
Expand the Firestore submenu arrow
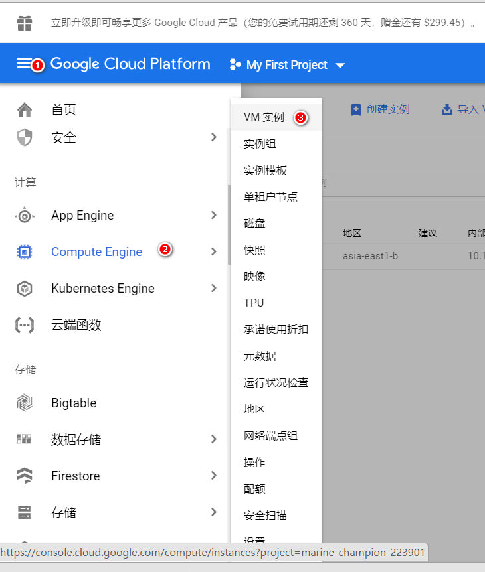coord(214,475)
